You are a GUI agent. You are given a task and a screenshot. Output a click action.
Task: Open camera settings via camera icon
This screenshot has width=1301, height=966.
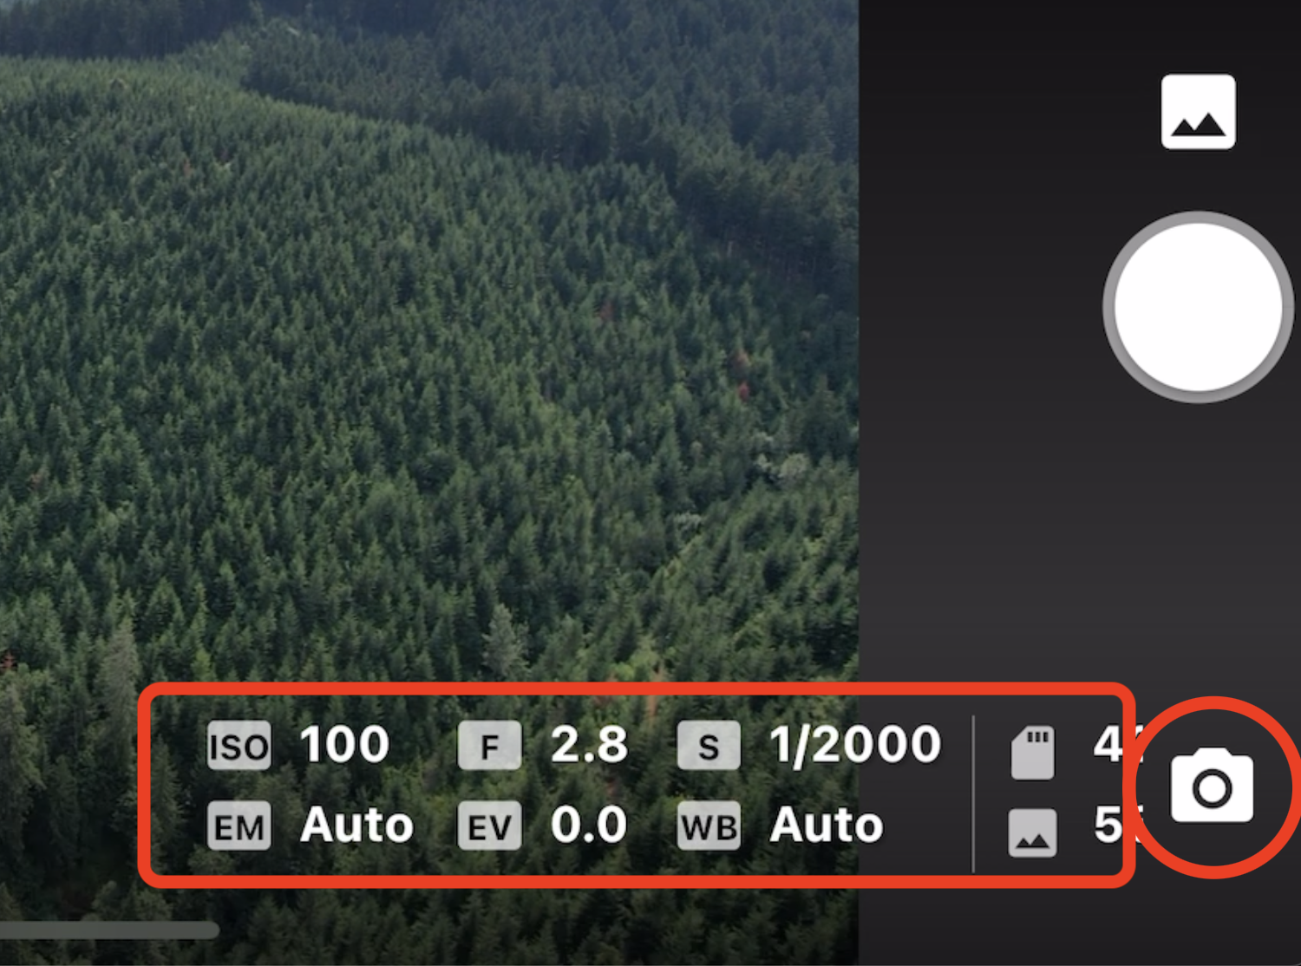(x=1212, y=787)
